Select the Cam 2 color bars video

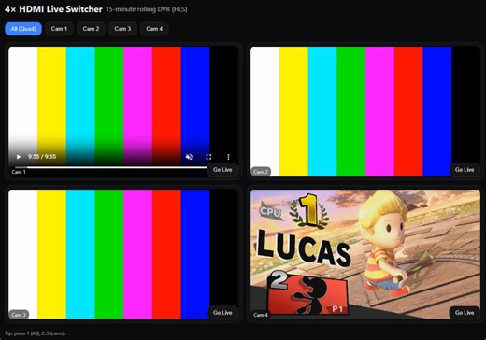[x=365, y=111]
